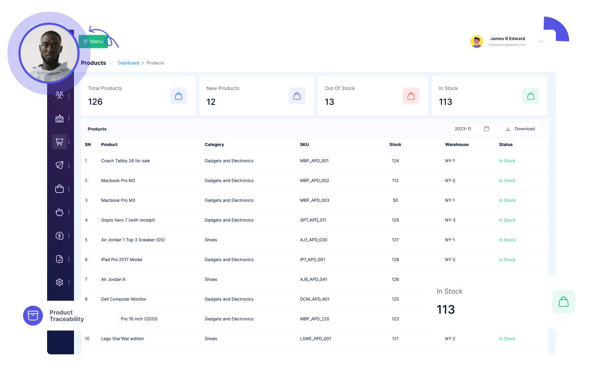Viewport: 603px width, 384px height.
Task: Open the users group sidebar icon
Action: tap(59, 95)
